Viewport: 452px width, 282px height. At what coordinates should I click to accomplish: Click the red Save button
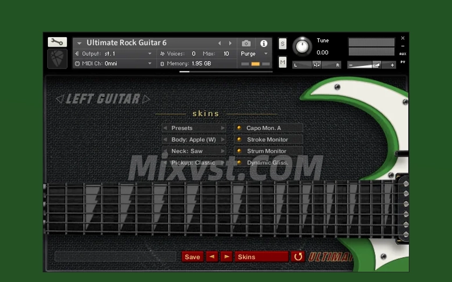click(193, 257)
